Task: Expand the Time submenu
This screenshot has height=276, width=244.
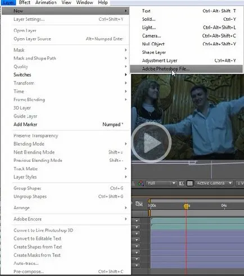Action: pos(65,92)
